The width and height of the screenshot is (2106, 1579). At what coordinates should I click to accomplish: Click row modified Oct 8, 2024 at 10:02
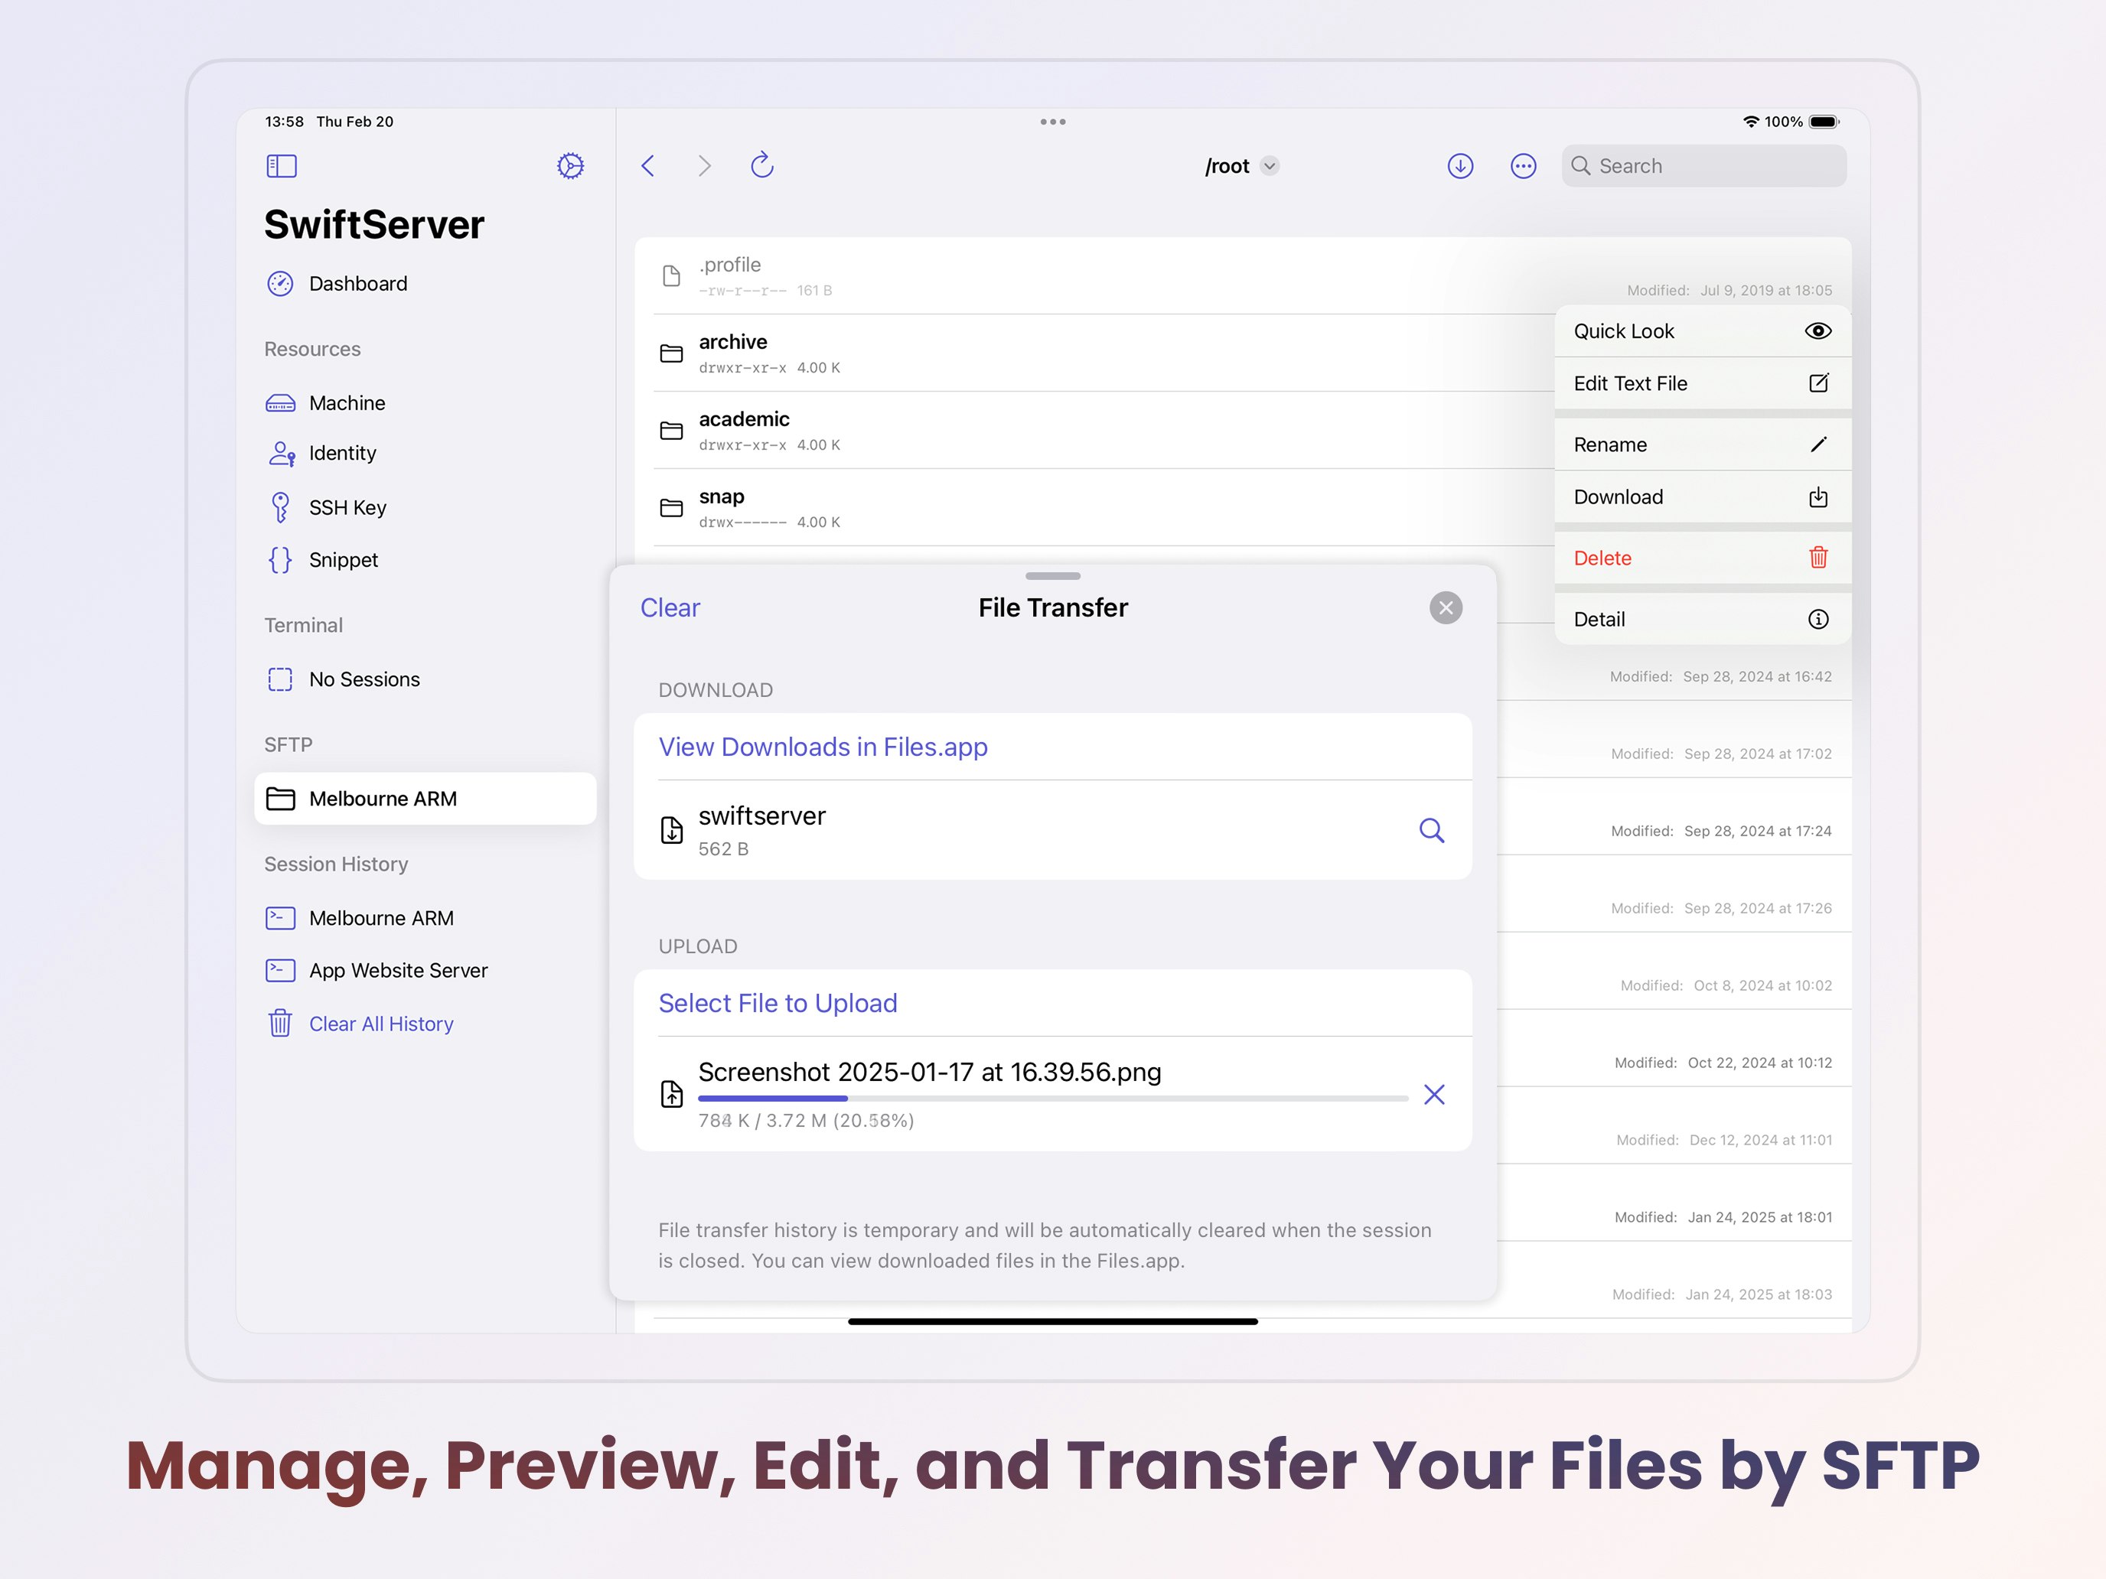[x=1674, y=971]
